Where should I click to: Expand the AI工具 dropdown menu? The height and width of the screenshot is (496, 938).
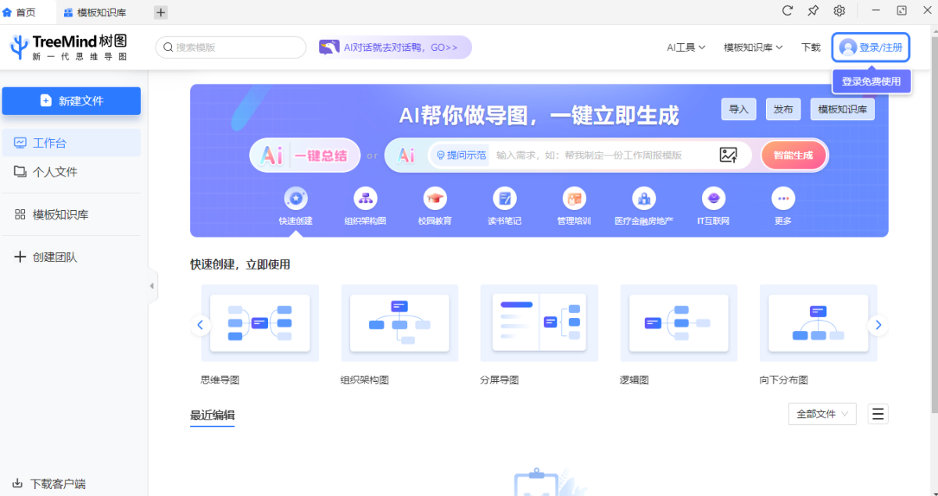[x=686, y=48]
